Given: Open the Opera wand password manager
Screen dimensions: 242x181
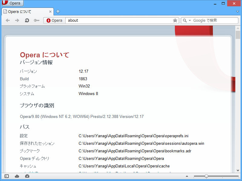Looking at the screenshot, I should point(36,20).
